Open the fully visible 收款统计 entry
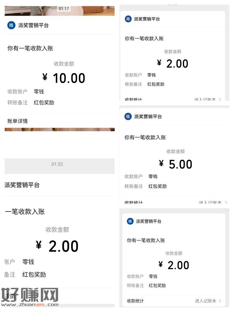 135,301
